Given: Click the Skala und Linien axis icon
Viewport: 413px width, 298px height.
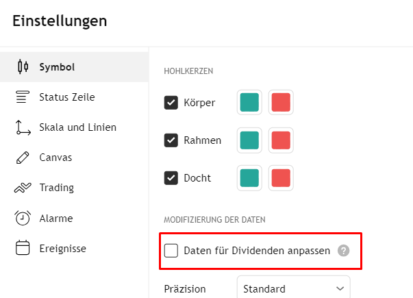Looking at the screenshot, I should [23, 127].
